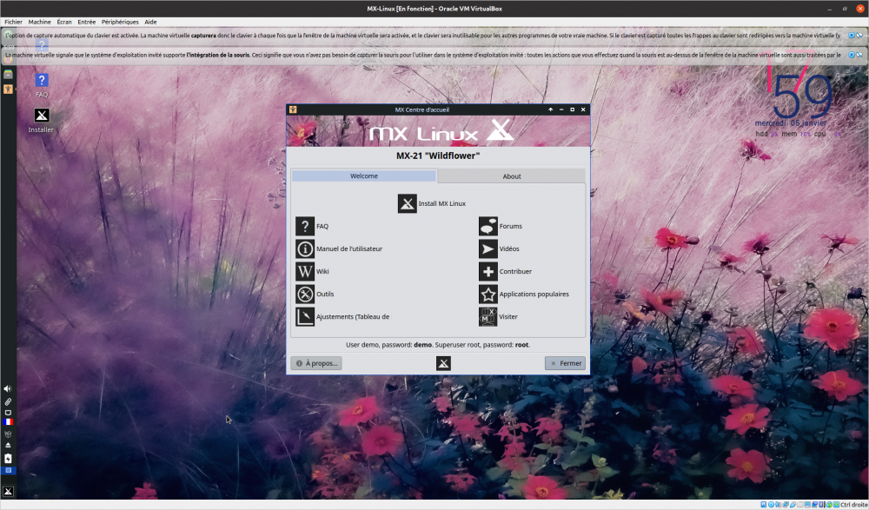869x510 pixels.
Task: Open the Machine menu
Action: (x=39, y=23)
